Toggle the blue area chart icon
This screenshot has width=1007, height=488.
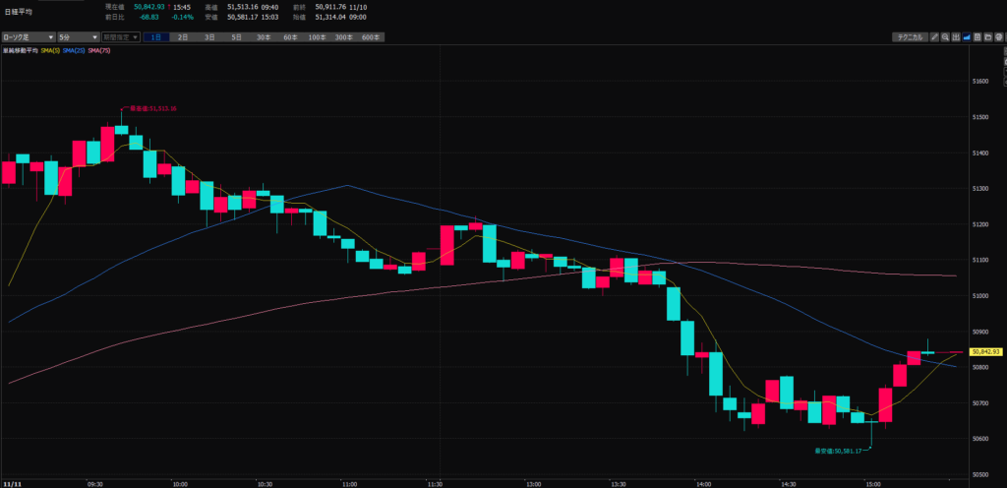pos(967,37)
